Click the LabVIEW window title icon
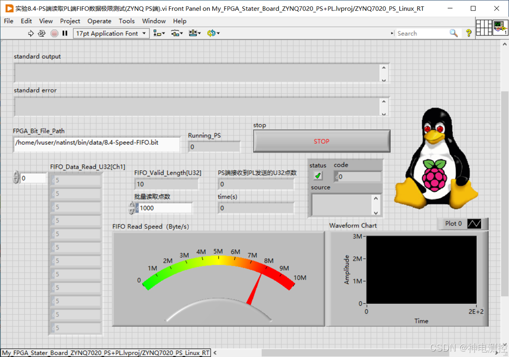The width and height of the screenshot is (509, 357). click(x=9, y=9)
